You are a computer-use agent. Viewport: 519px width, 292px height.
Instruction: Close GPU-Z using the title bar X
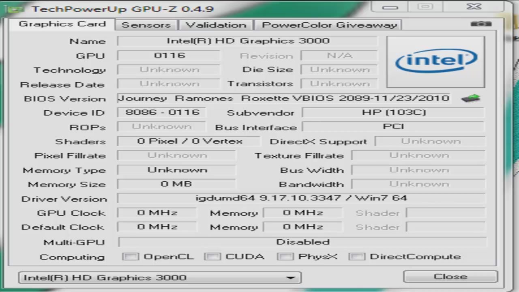point(474,7)
